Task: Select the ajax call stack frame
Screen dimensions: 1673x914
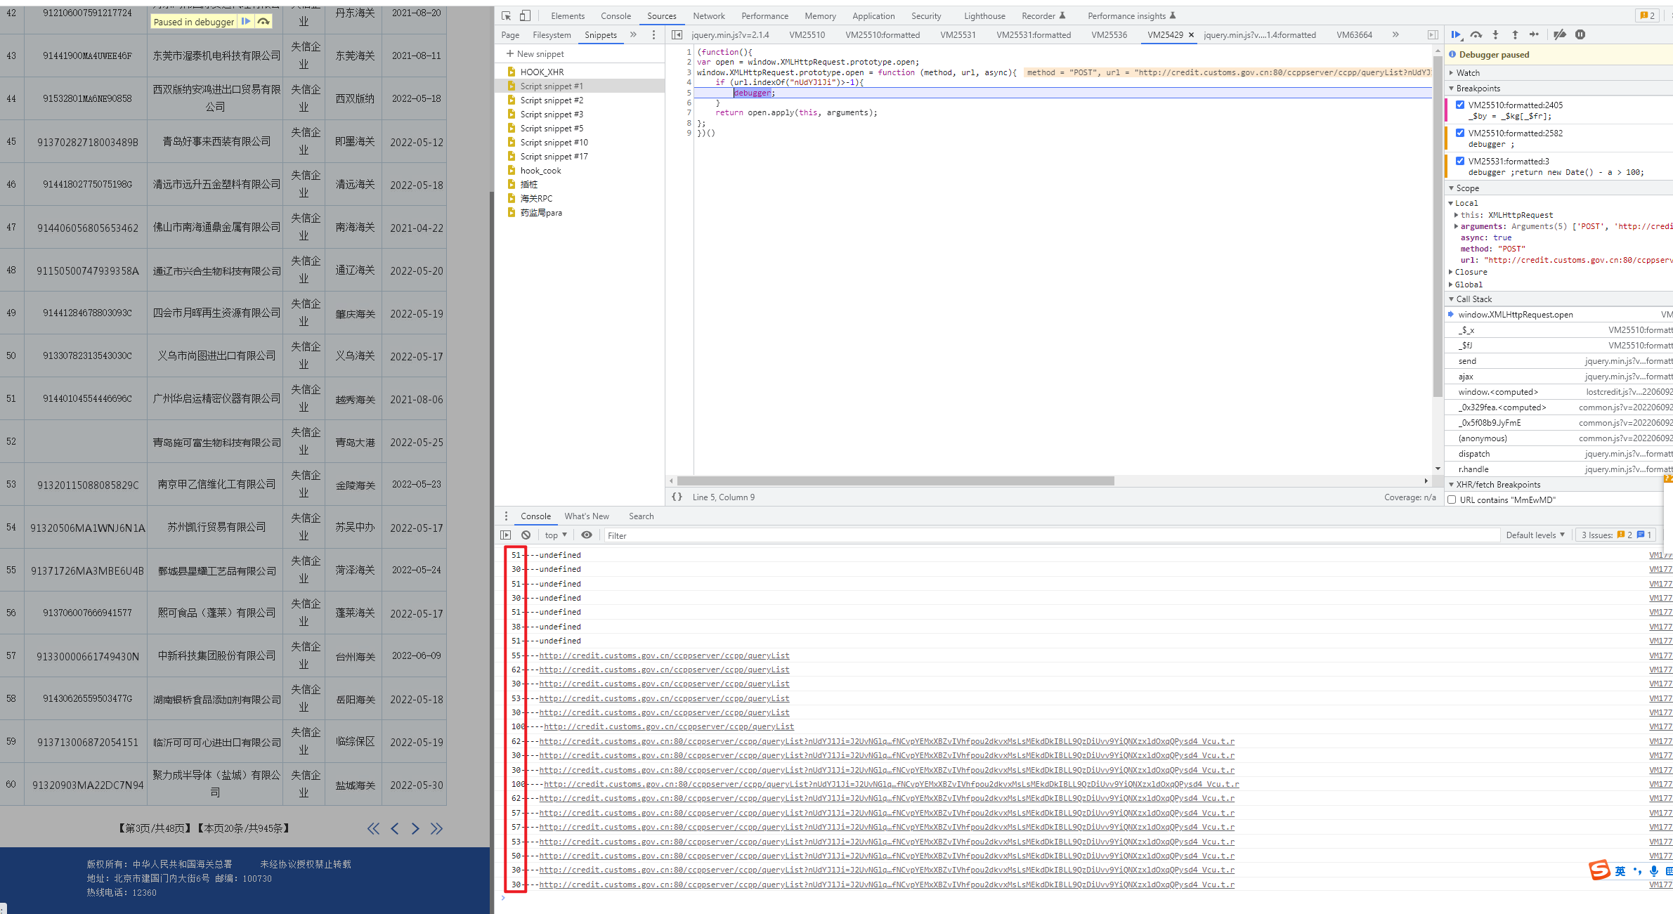Action: click(1558, 376)
